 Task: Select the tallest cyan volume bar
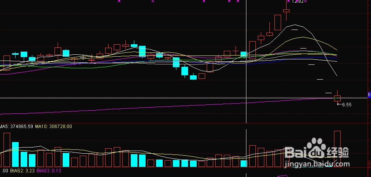coord(16,154)
